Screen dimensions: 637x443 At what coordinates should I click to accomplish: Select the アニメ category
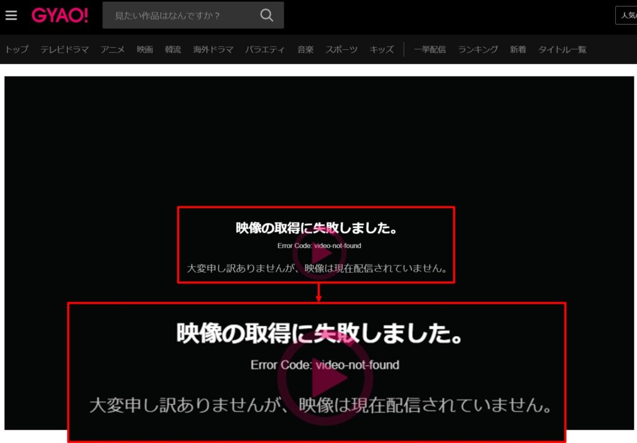pos(112,49)
